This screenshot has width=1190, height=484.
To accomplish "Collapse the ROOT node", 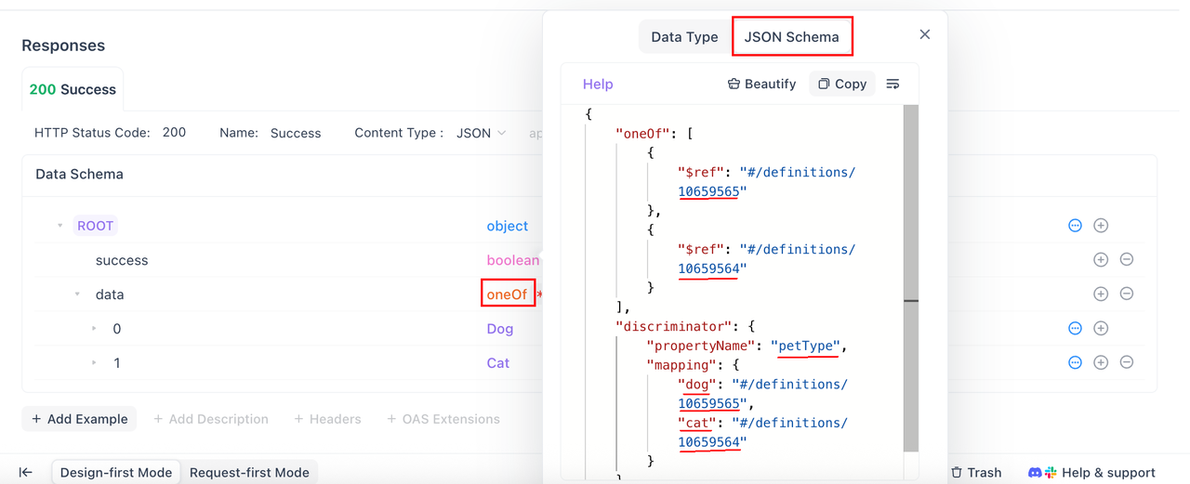I will coord(60,226).
